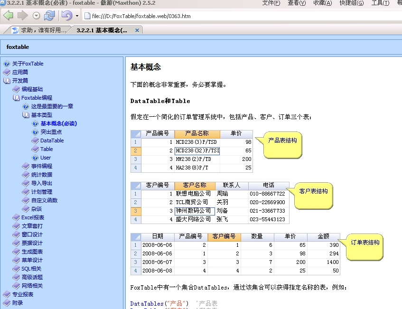Refresh the page with the reload icon
Image resolution: width=402 pixels, height=309 pixels.
49,16
